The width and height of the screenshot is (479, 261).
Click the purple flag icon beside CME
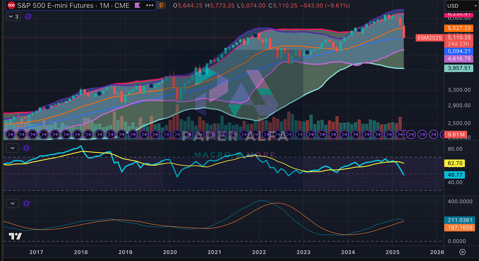pyautogui.click(x=138, y=5)
